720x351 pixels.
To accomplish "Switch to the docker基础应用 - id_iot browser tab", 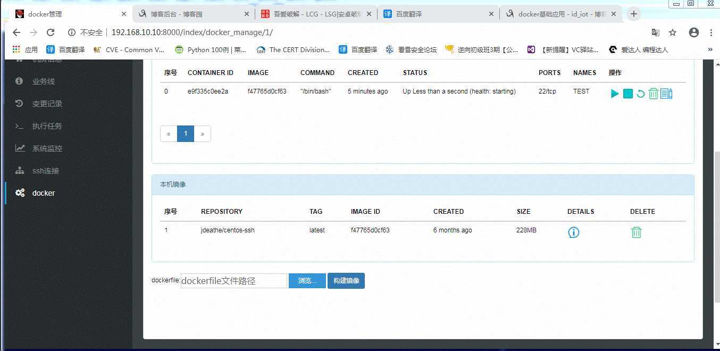I will [x=562, y=14].
